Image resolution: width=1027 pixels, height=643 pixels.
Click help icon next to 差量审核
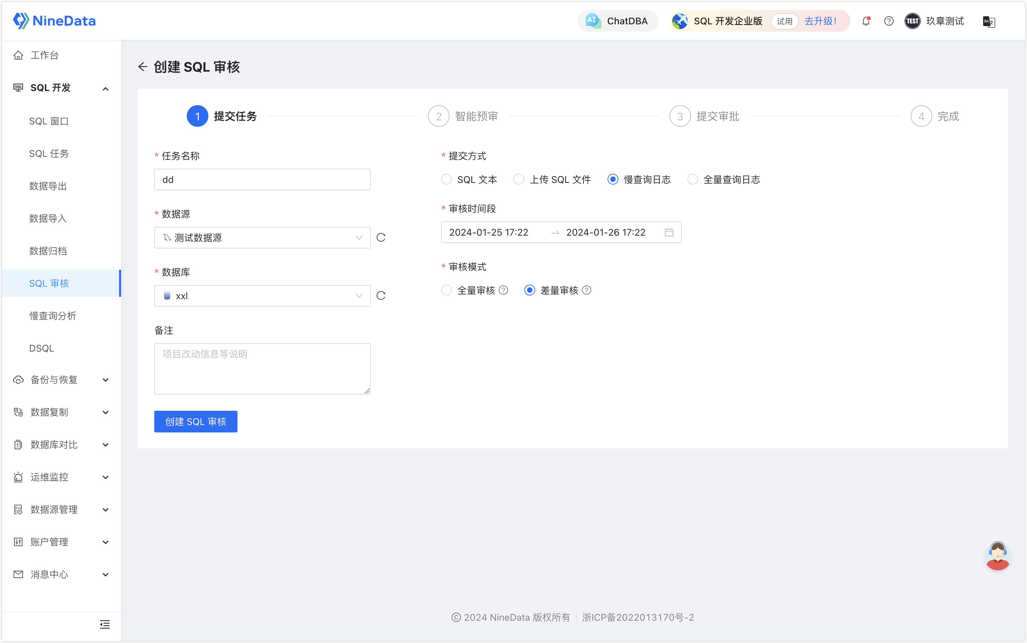(587, 290)
